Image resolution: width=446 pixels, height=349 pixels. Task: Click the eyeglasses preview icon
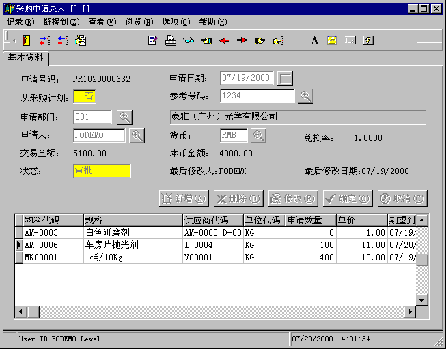pos(189,40)
